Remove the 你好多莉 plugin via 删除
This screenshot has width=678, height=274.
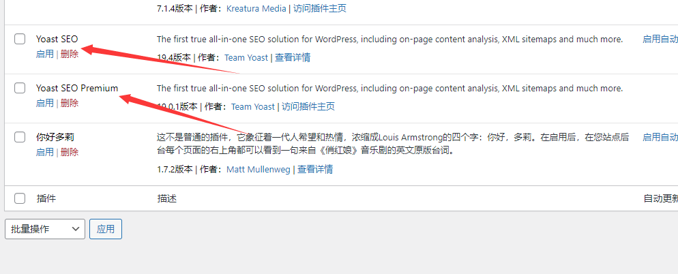70,152
